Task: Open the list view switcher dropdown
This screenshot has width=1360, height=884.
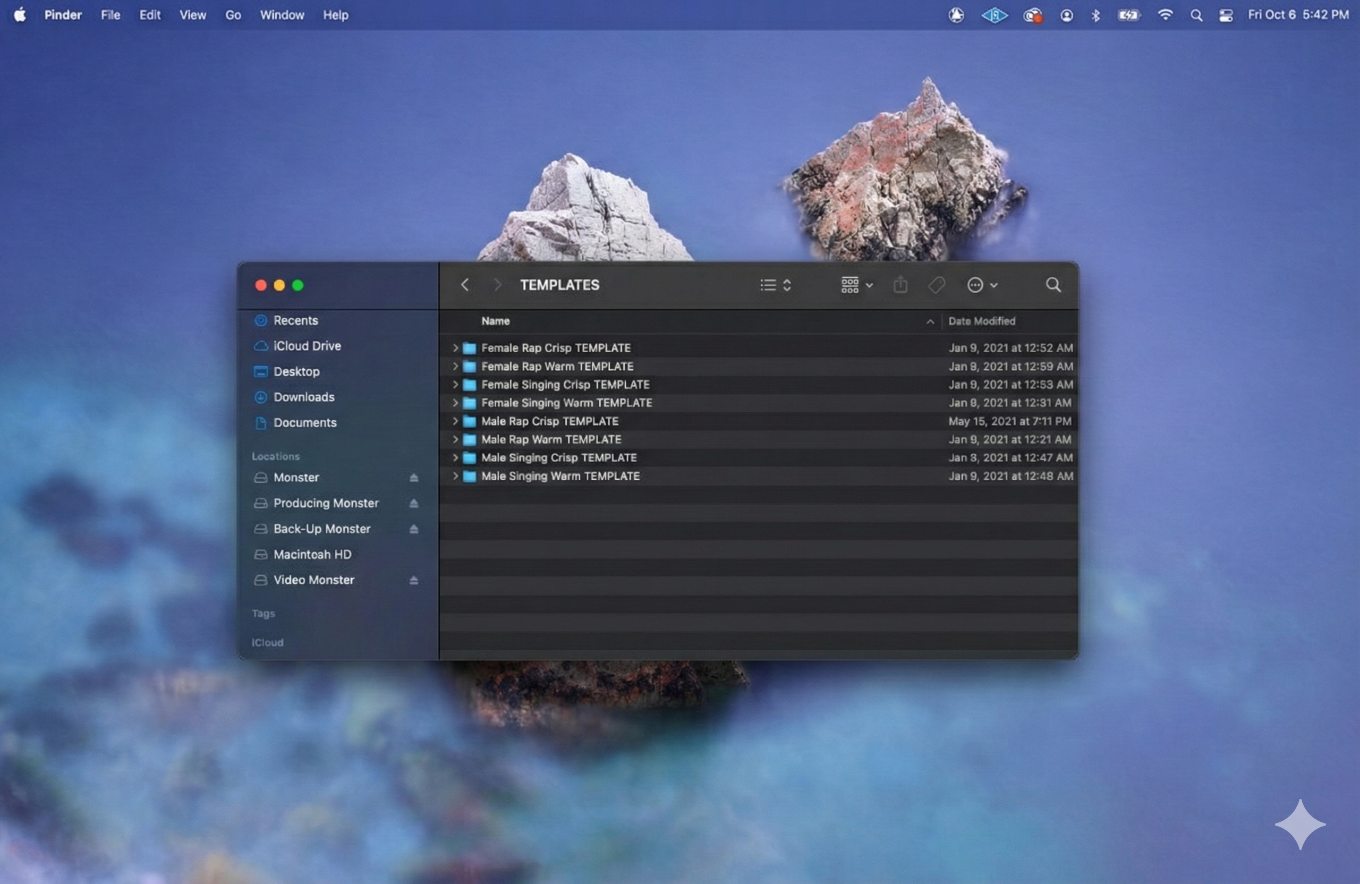Action: coord(776,285)
